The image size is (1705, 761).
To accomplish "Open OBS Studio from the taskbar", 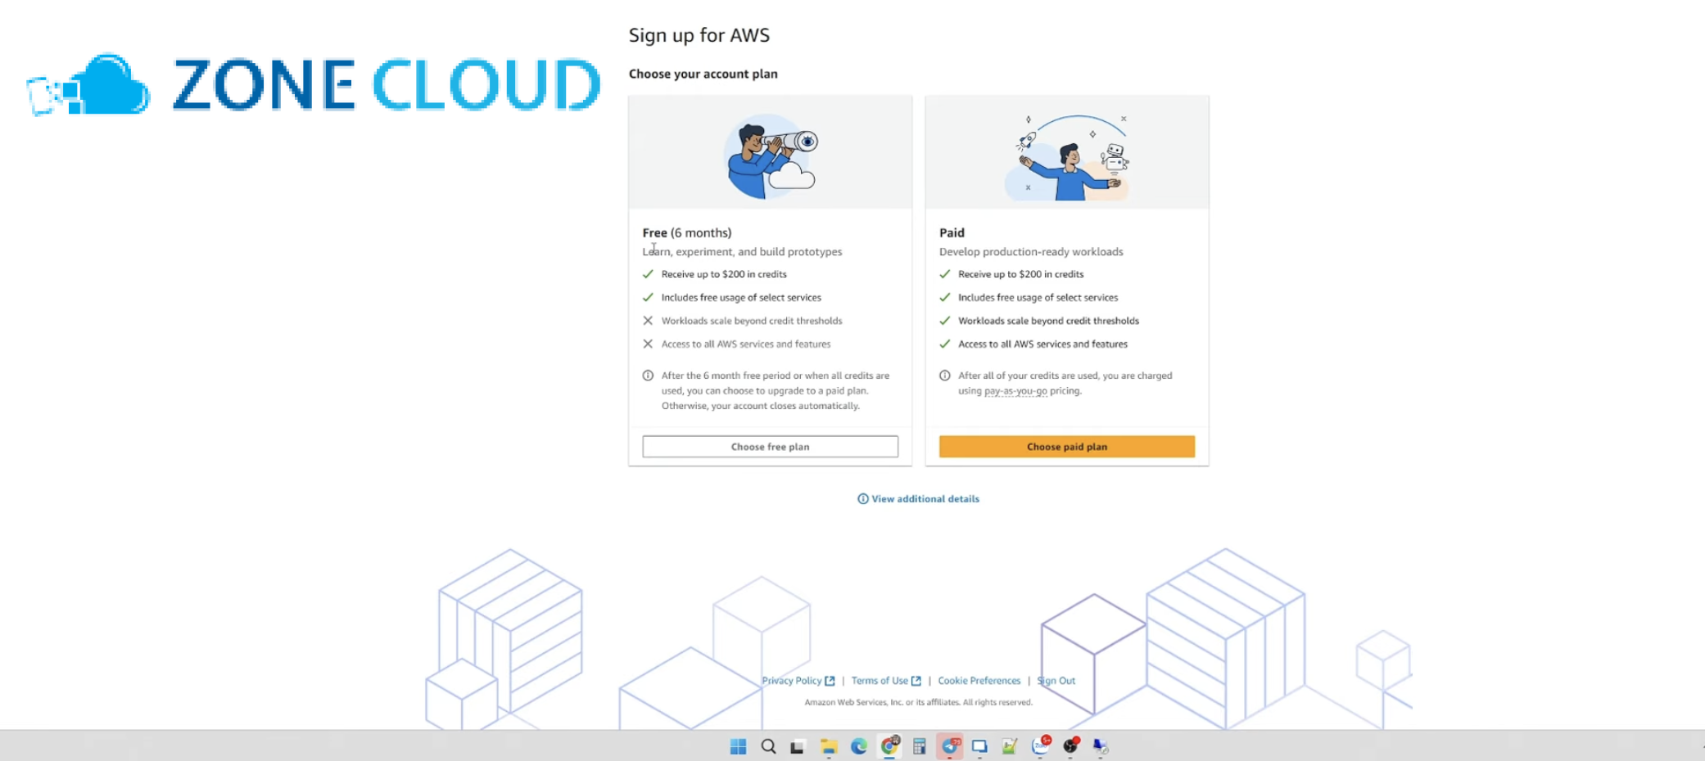I will click(1071, 745).
